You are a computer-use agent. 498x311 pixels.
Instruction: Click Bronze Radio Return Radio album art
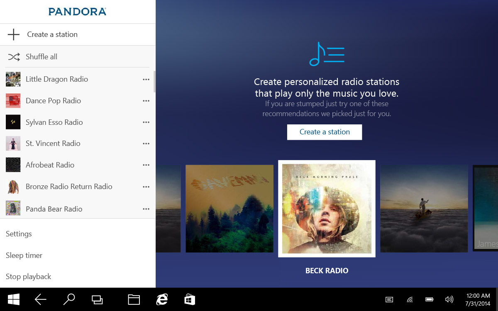13,187
